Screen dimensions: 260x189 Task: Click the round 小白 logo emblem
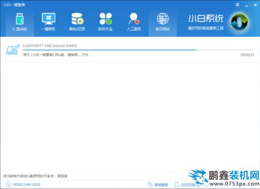(239, 22)
